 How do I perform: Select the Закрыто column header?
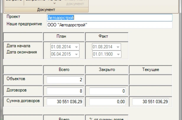tap(107, 69)
